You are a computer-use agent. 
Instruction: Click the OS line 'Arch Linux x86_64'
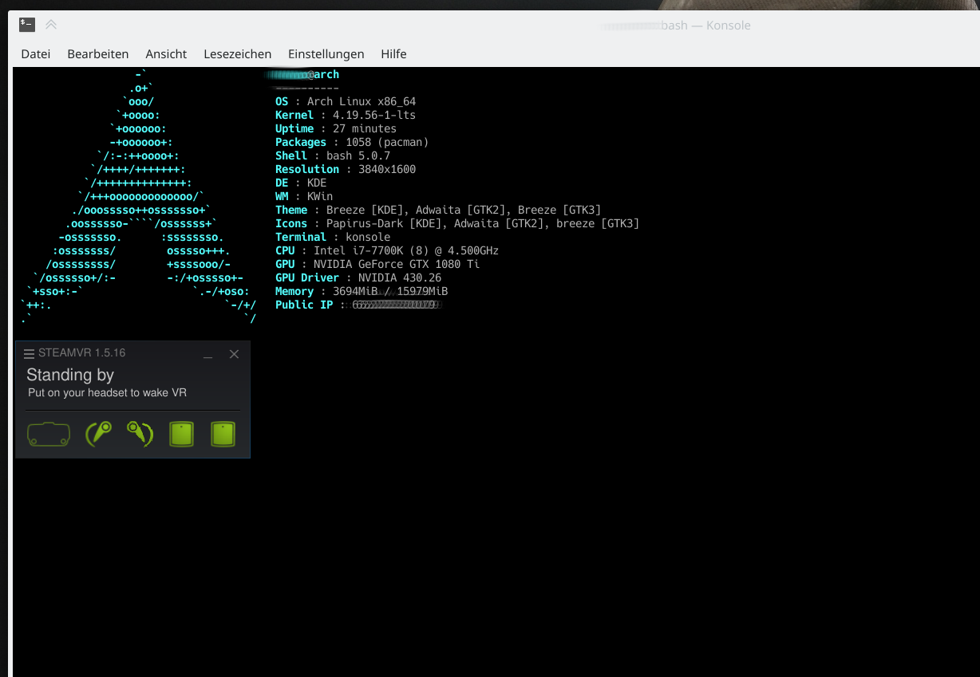(x=362, y=101)
